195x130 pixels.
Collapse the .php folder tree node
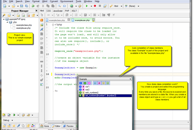point(7,22)
